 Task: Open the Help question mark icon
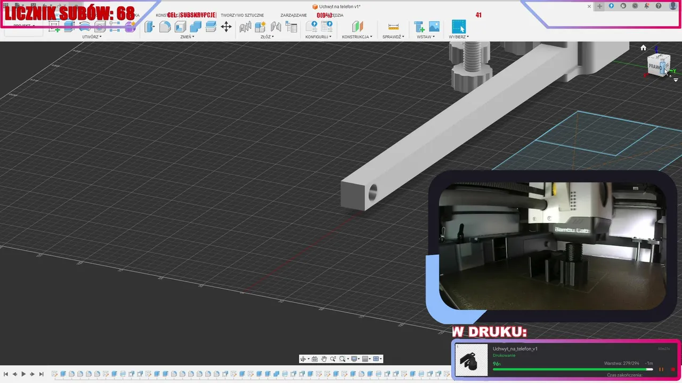[x=659, y=6]
